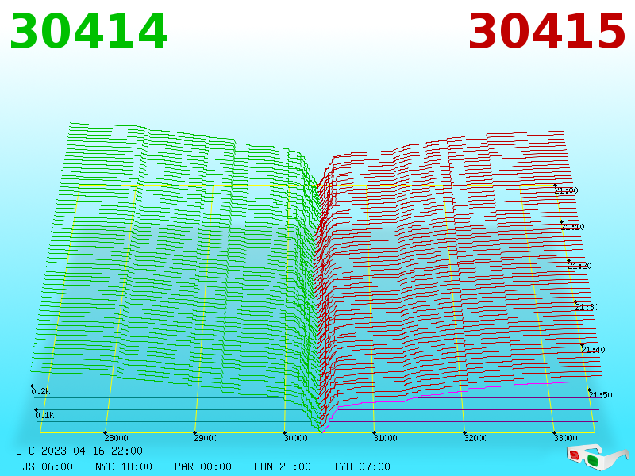Click the BJS 06:00 clock
This screenshot has width=635, height=476.
[44, 466]
